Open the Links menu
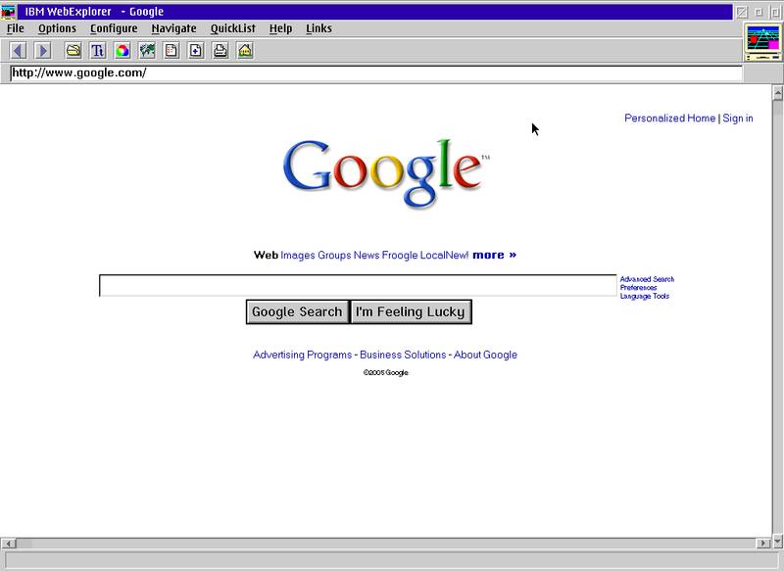Image resolution: width=784 pixels, height=571 pixels. point(318,28)
